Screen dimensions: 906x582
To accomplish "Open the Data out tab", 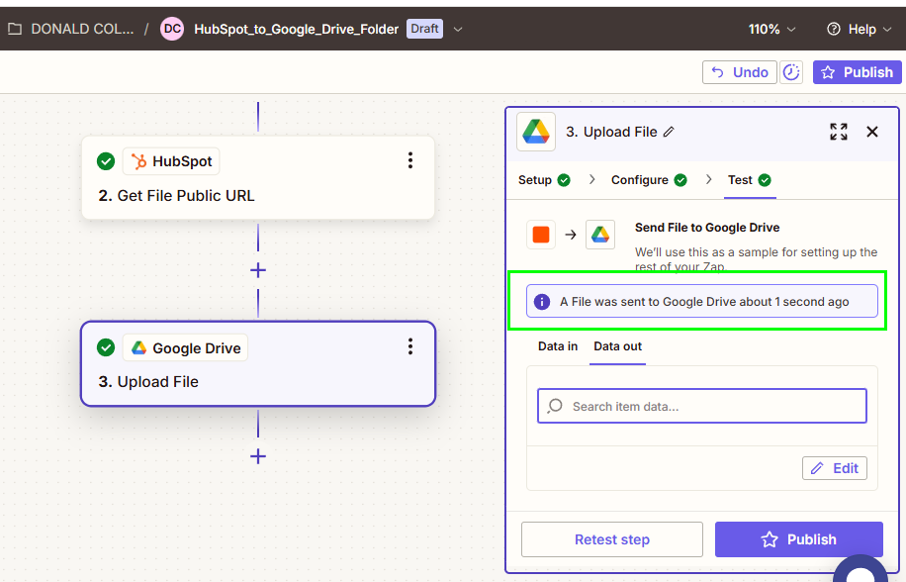I will point(617,346).
